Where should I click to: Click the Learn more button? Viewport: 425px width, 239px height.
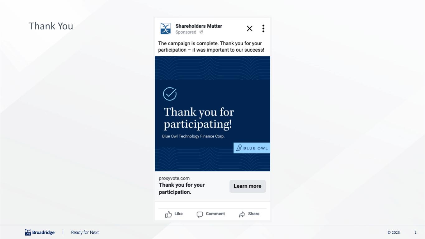click(x=248, y=186)
